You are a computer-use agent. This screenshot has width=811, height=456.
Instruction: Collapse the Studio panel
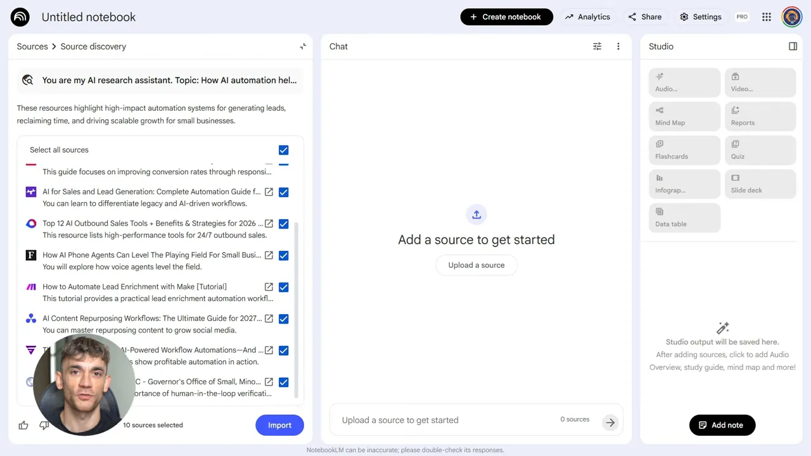(793, 46)
